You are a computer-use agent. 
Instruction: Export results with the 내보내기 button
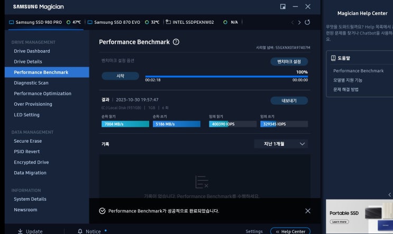pyautogui.click(x=289, y=100)
